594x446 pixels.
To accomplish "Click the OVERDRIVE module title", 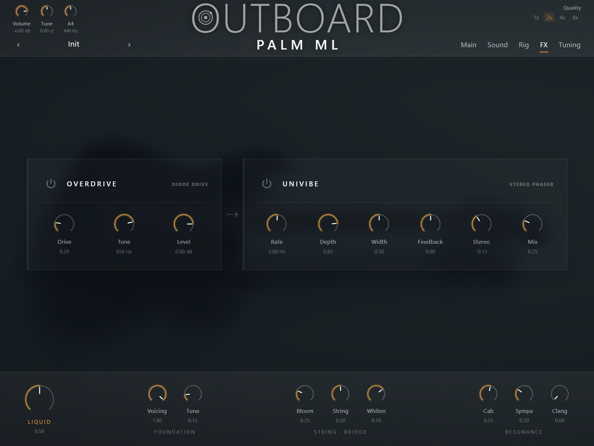I will (92, 184).
